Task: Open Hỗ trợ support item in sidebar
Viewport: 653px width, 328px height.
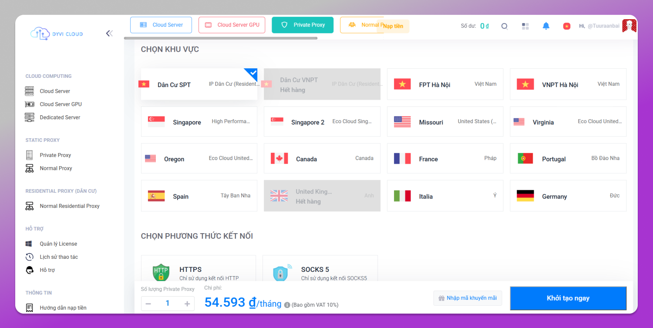Action: tap(47, 270)
